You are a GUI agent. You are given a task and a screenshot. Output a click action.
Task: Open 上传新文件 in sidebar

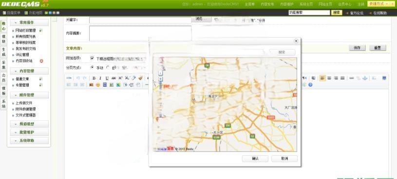(24, 103)
